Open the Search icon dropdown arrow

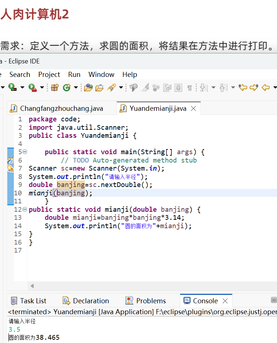pos(121,87)
